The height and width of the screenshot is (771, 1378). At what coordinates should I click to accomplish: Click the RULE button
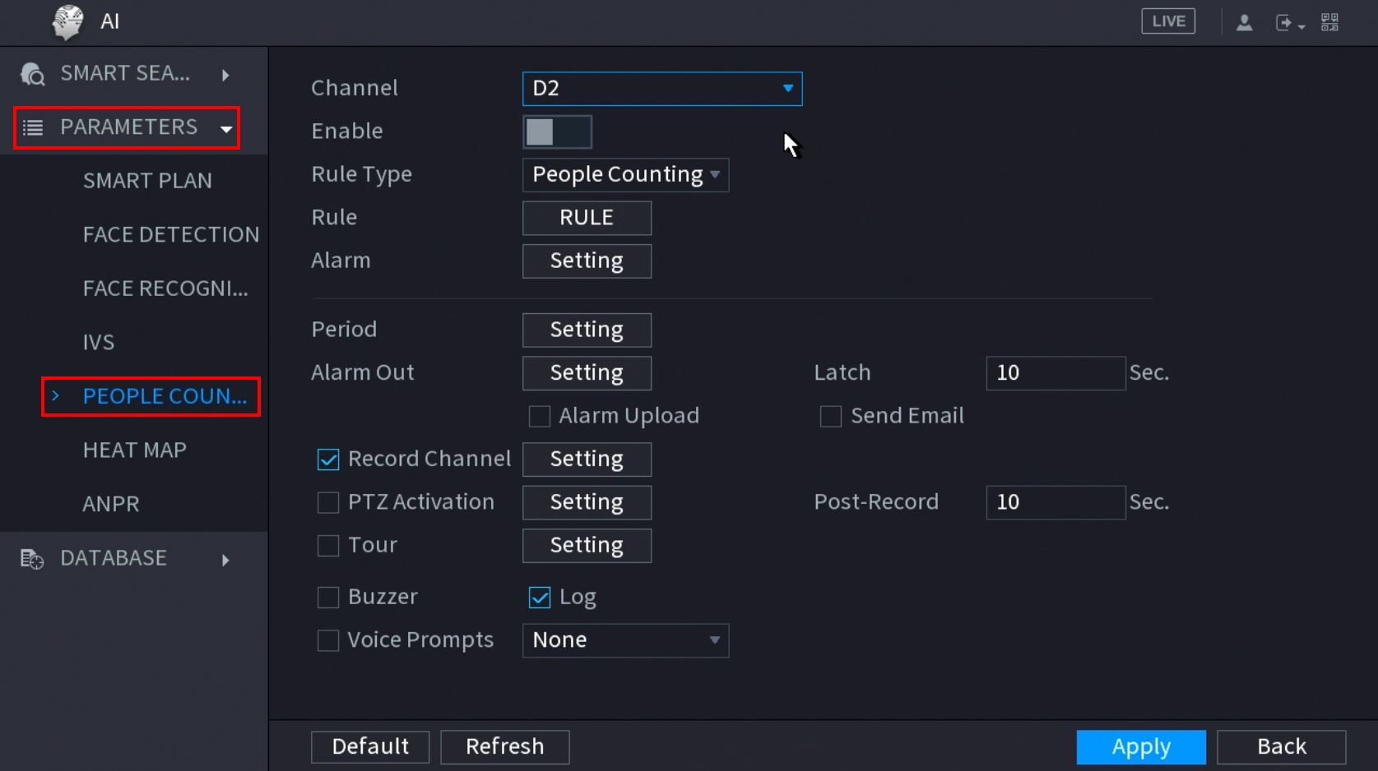pos(587,218)
